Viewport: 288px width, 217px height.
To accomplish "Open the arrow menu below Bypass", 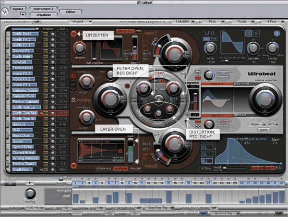I will click(23, 14).
